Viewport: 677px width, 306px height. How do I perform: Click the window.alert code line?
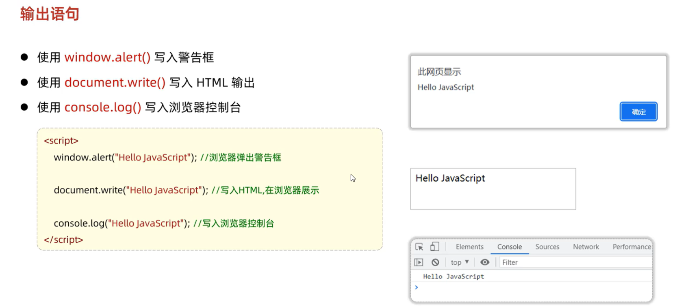(167, 157)
